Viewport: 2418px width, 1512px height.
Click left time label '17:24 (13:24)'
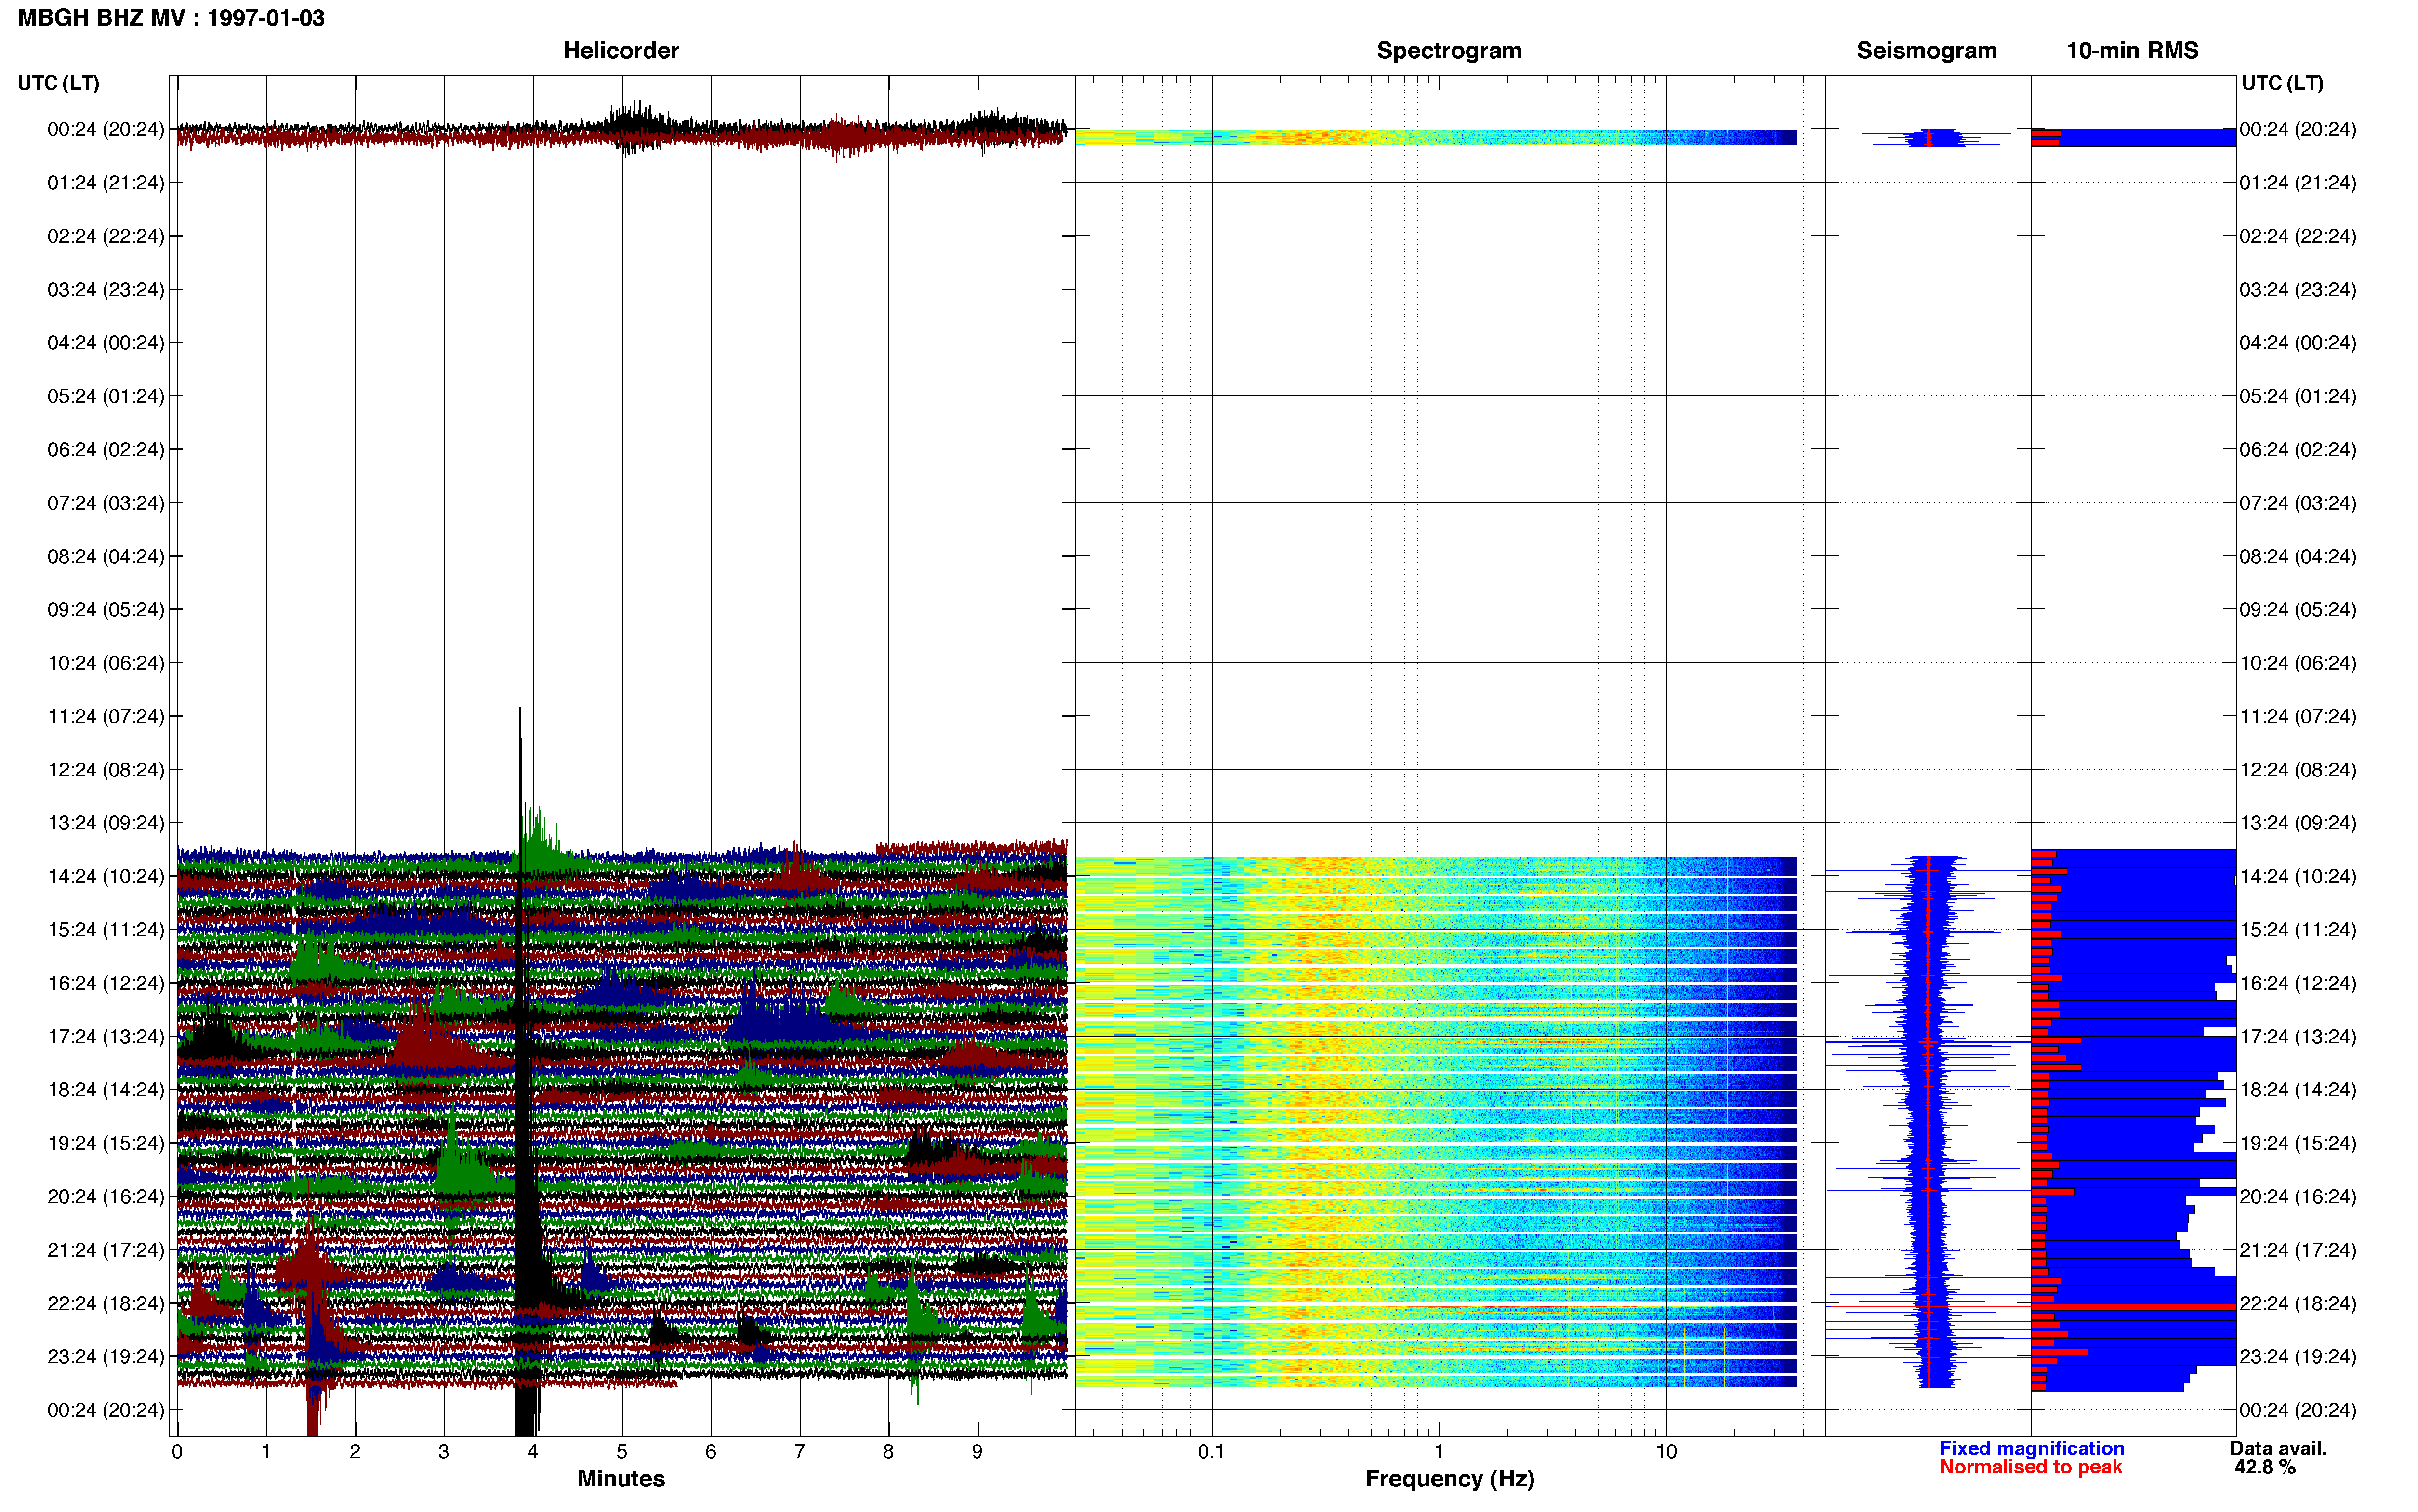click(x=106, y=1036)
